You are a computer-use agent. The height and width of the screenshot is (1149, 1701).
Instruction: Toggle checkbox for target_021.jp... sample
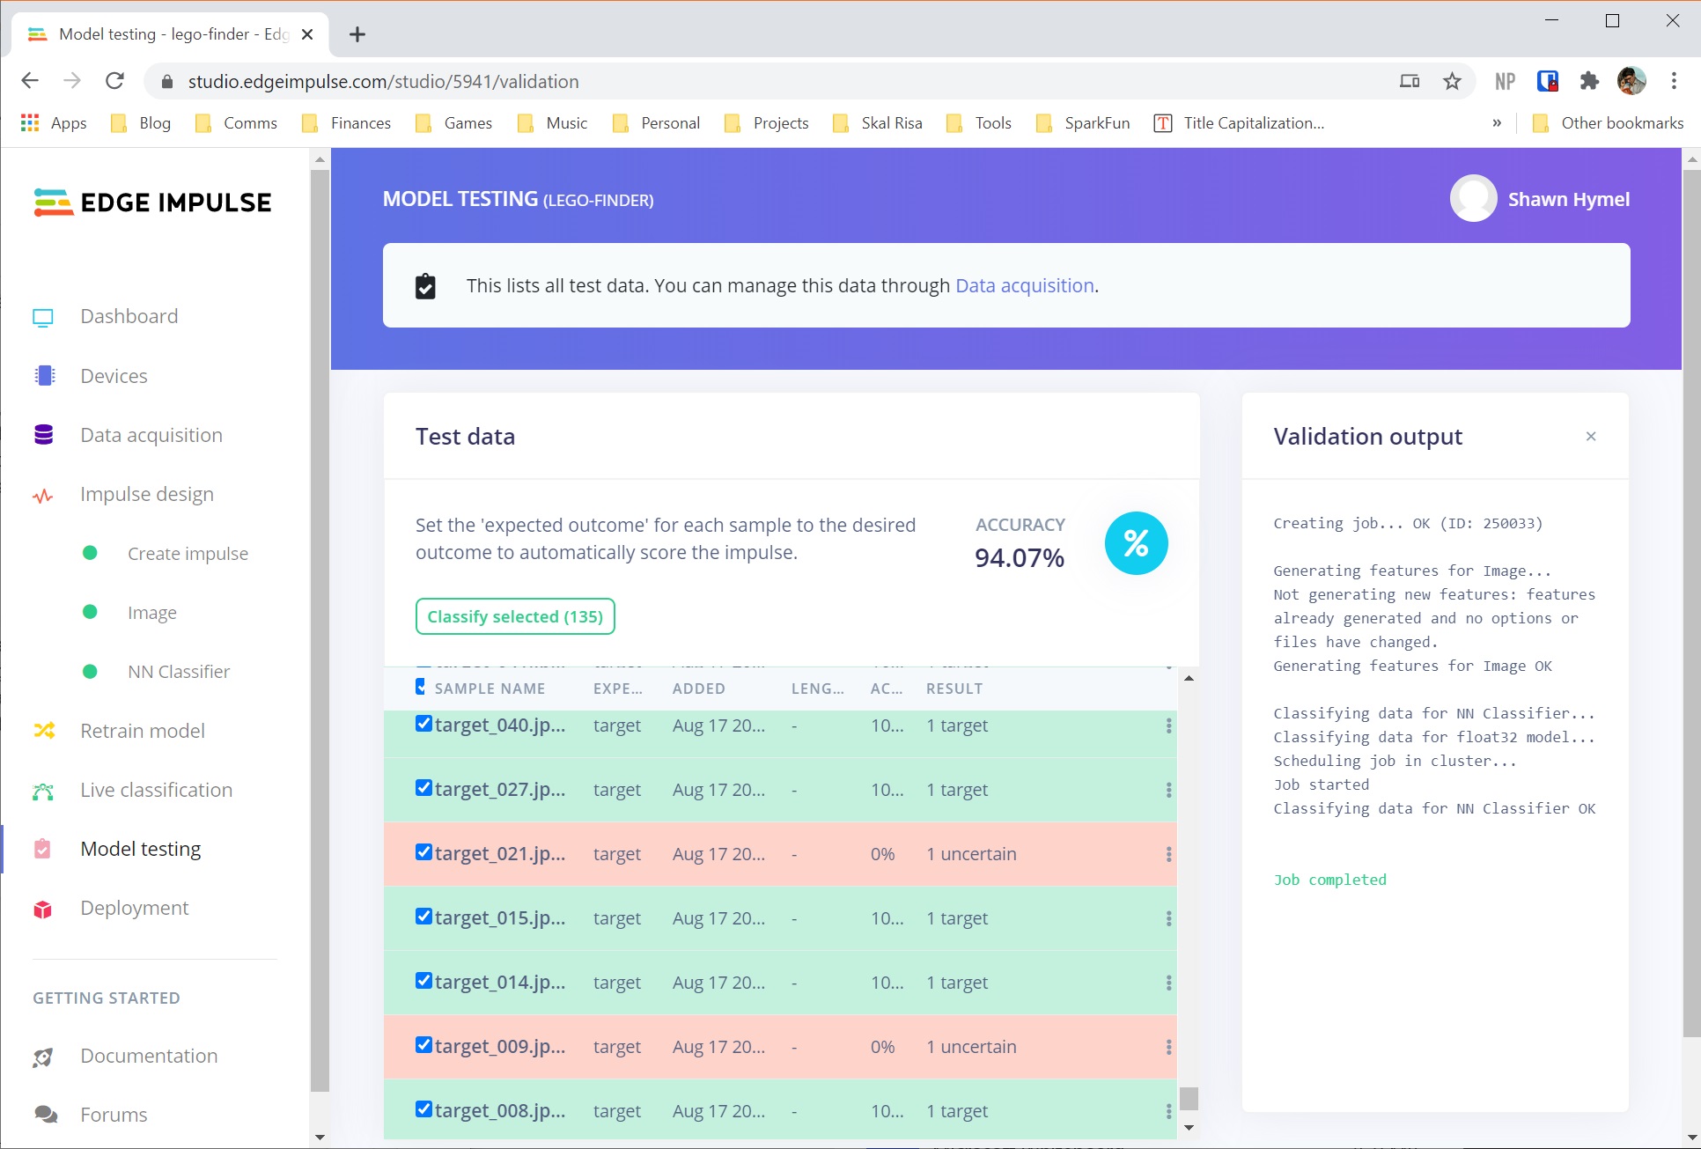[x=424, y=853]
